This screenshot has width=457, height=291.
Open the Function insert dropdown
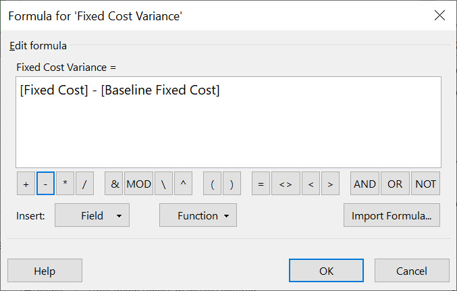click(x=198, y=215)
